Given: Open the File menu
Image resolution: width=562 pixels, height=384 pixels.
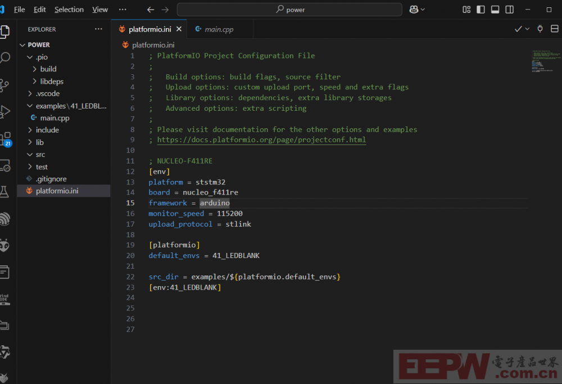Looking at the screenshot, I should 19,10.
